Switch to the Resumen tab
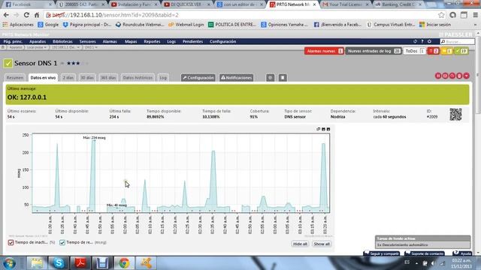This screenshot has height=270, width=481. click(15, 78)
